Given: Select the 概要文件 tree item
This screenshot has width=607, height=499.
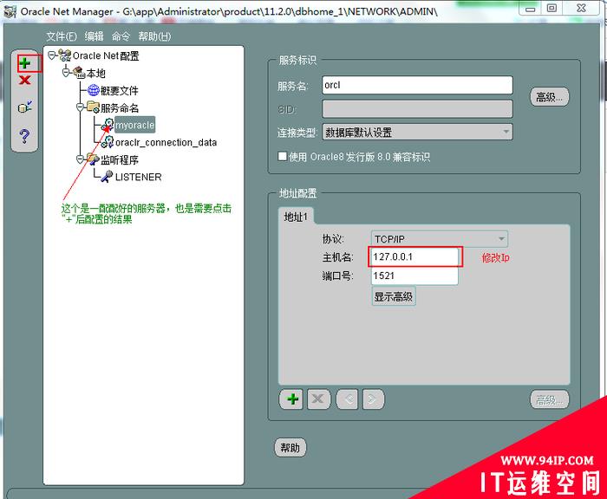Looking at the screenshot, I should click(x=120, y=90).
